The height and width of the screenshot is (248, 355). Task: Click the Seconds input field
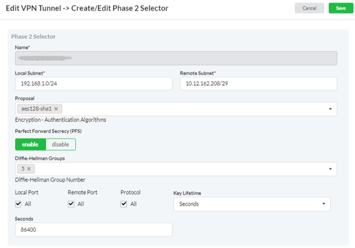click(x=93, y=229)
